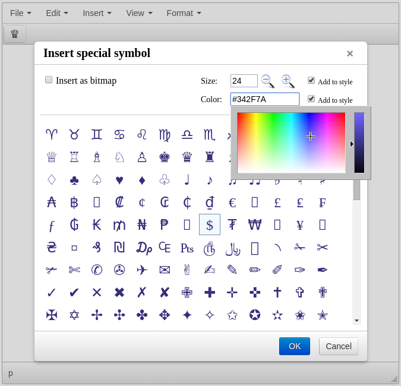Enable the Insert as bitmap checkbox

[49, 80]
